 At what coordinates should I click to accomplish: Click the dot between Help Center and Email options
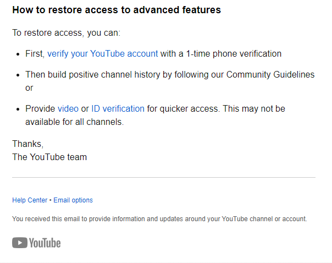(x=51, y=200)
